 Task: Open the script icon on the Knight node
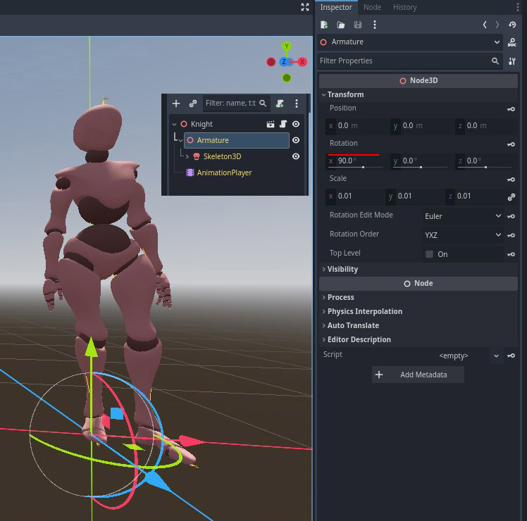tap(283, 124)
